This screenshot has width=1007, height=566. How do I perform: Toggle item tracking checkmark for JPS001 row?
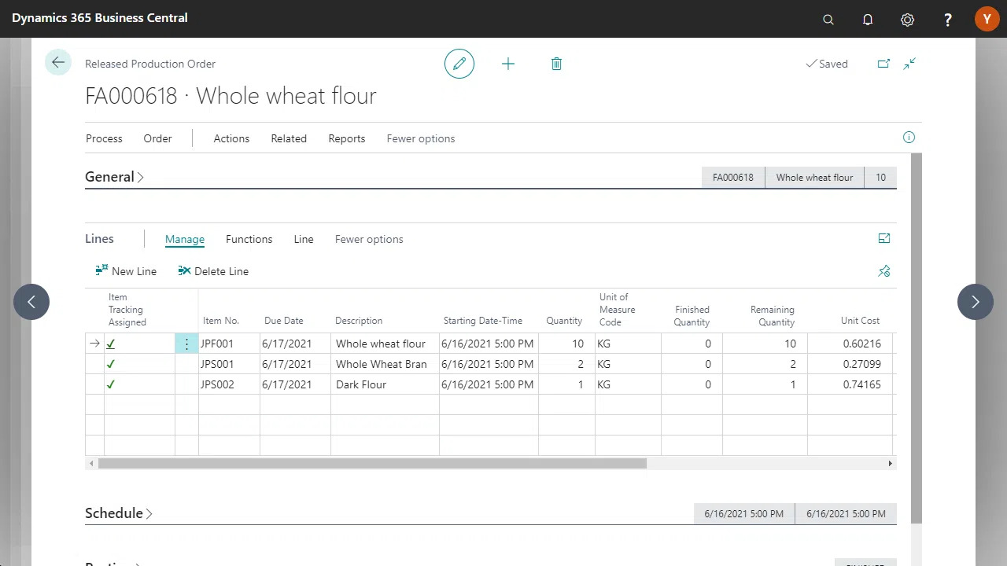111,364
